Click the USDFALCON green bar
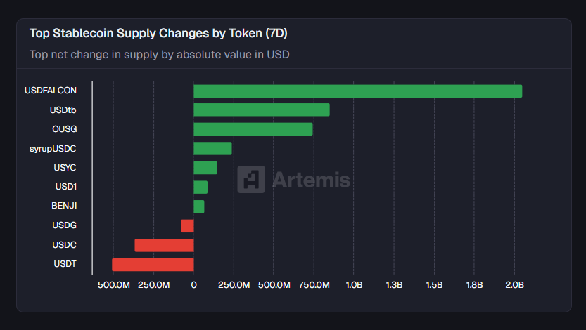 [357, 91]
